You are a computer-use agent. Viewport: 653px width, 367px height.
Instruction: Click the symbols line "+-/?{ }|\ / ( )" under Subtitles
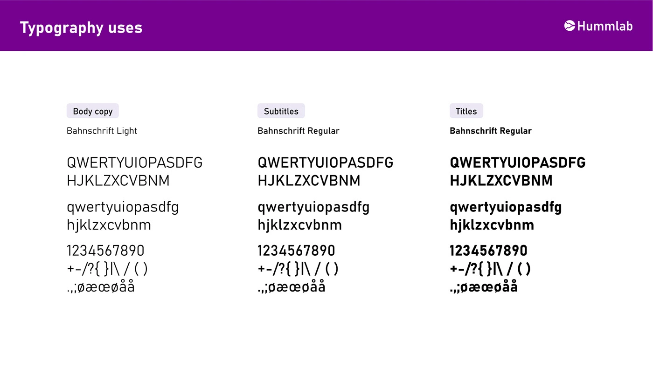pyautogui.click(x=298, y=269)
